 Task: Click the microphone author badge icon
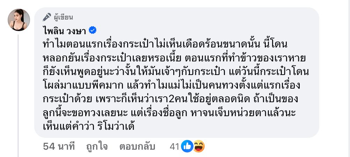point(47,17)
